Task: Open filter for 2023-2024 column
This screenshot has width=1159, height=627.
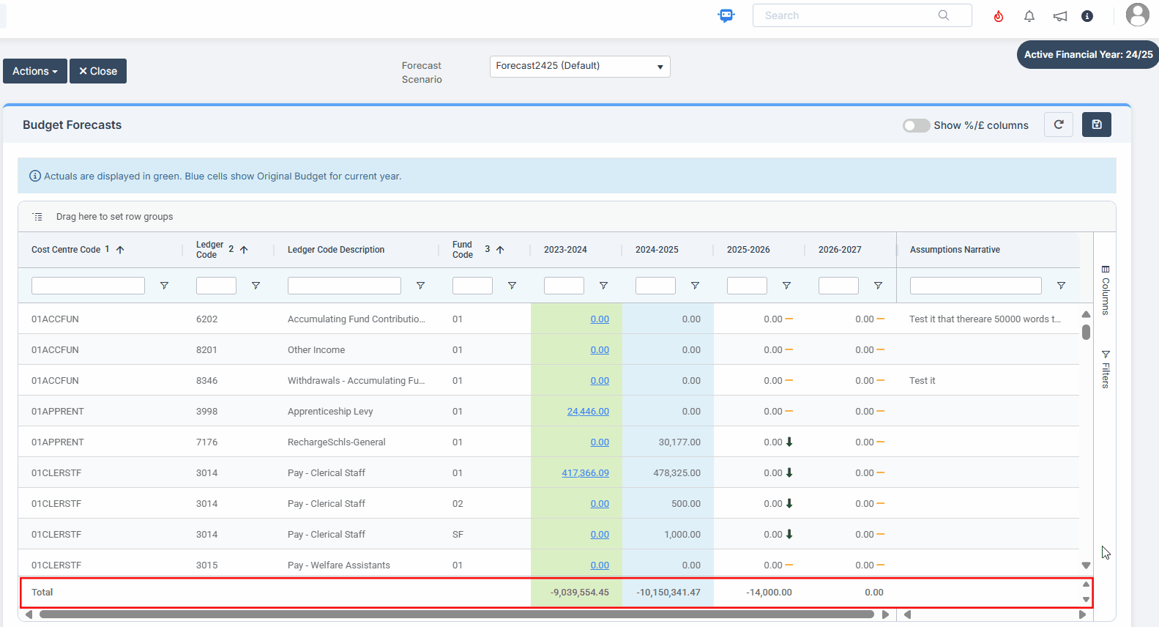Action: [603, 286]
